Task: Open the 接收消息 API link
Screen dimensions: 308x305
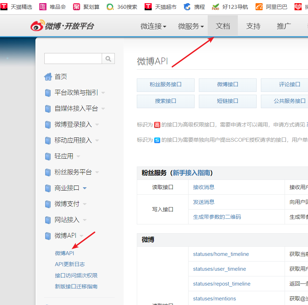Action: click(204, 187)
